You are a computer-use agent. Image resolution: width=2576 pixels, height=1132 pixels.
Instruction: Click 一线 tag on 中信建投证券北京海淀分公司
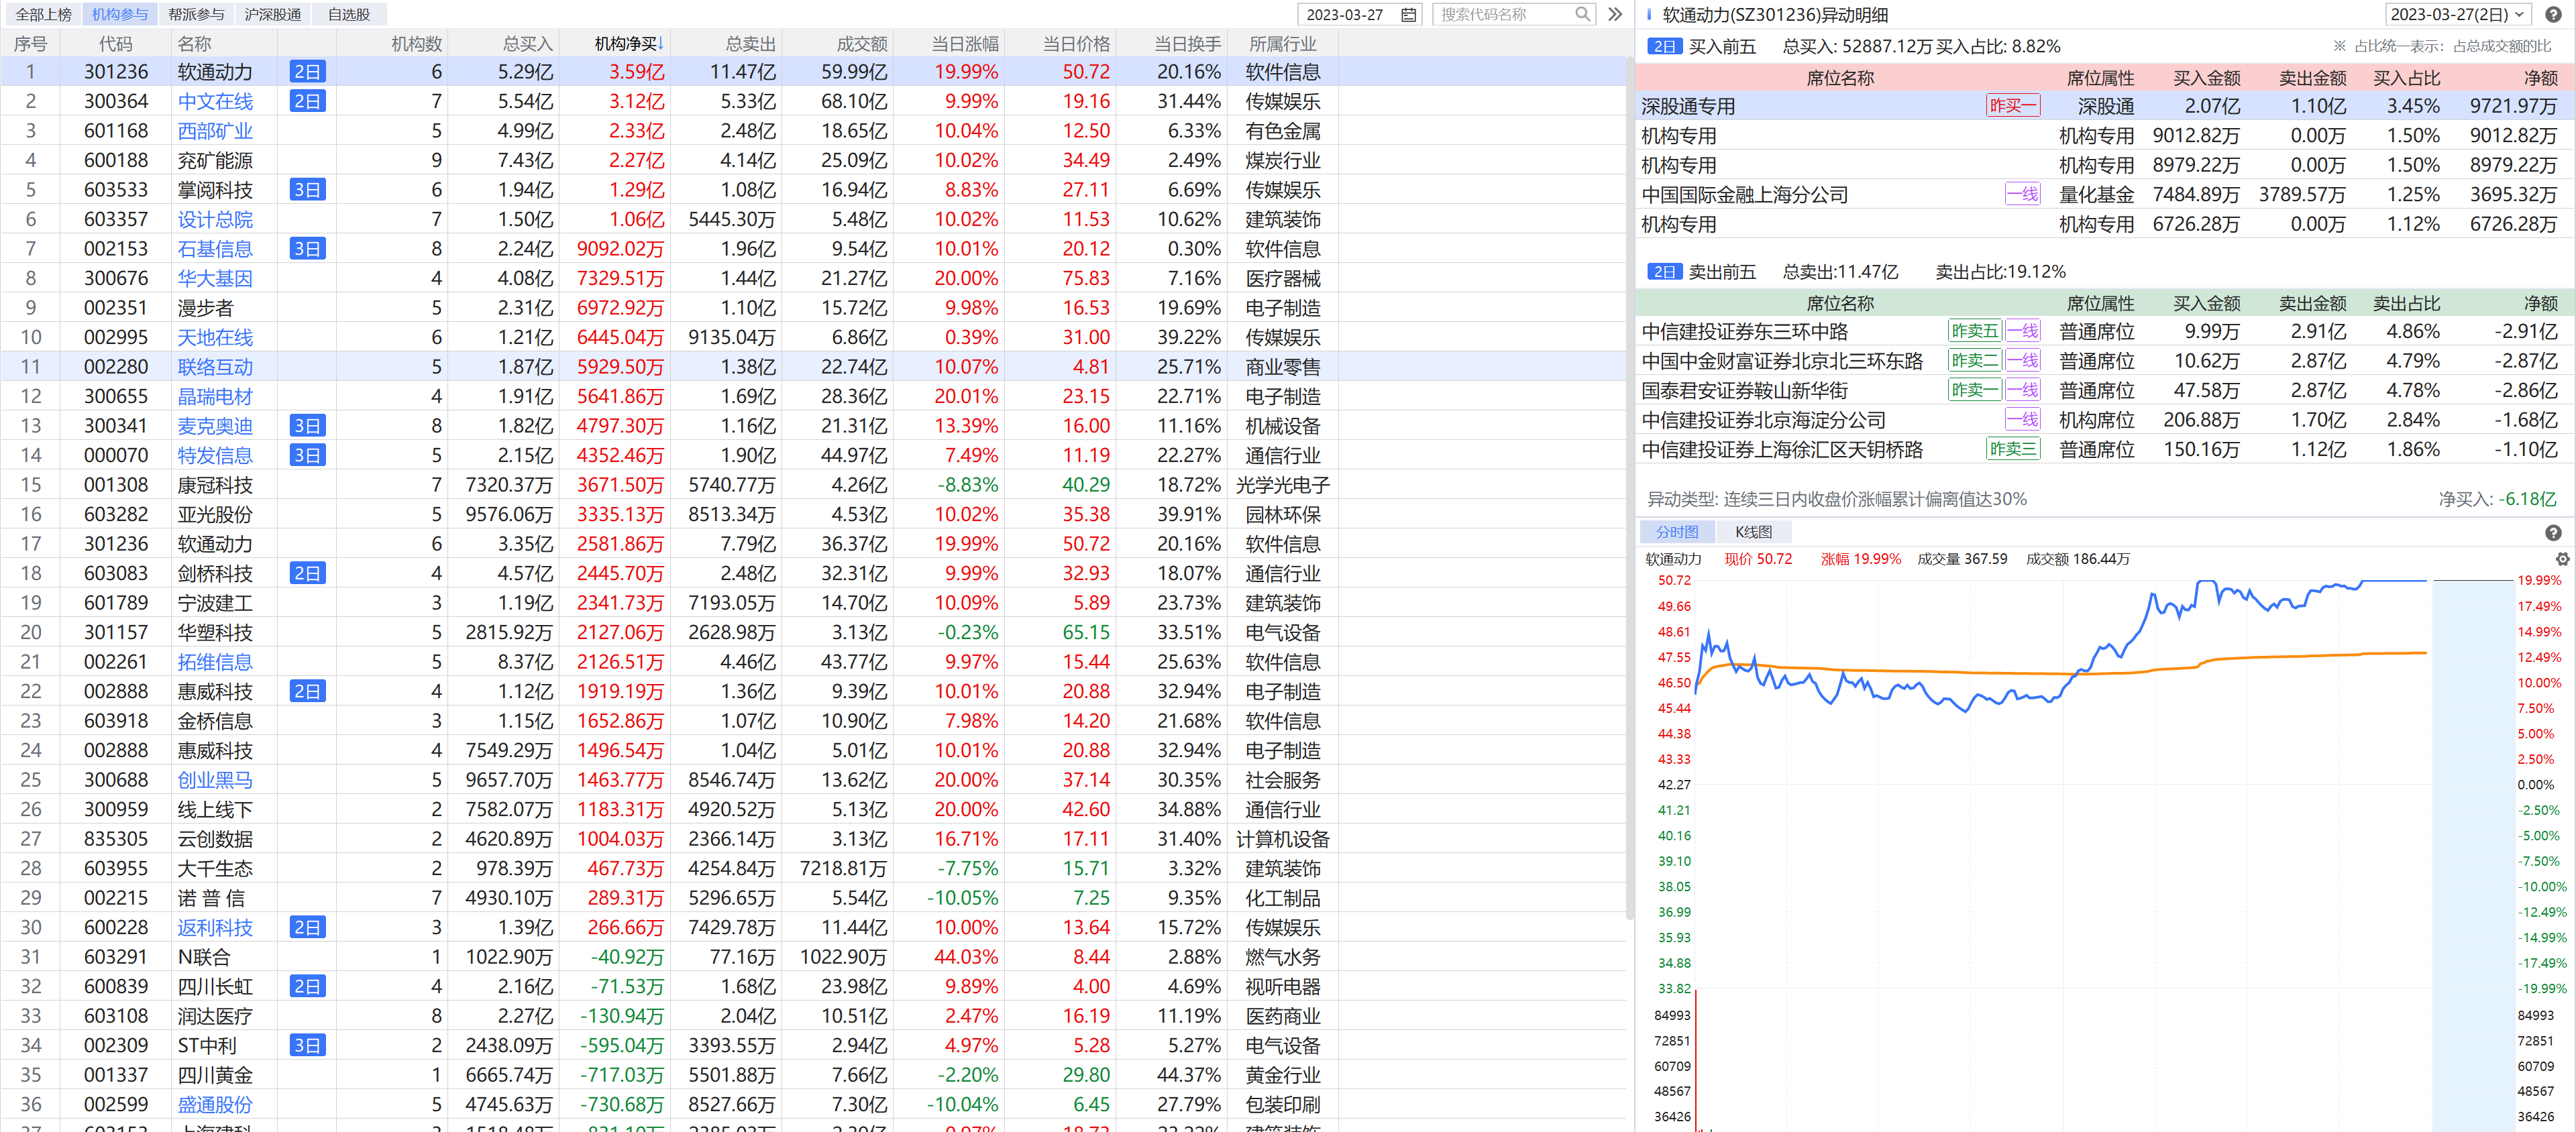[x=2023, y=420]
